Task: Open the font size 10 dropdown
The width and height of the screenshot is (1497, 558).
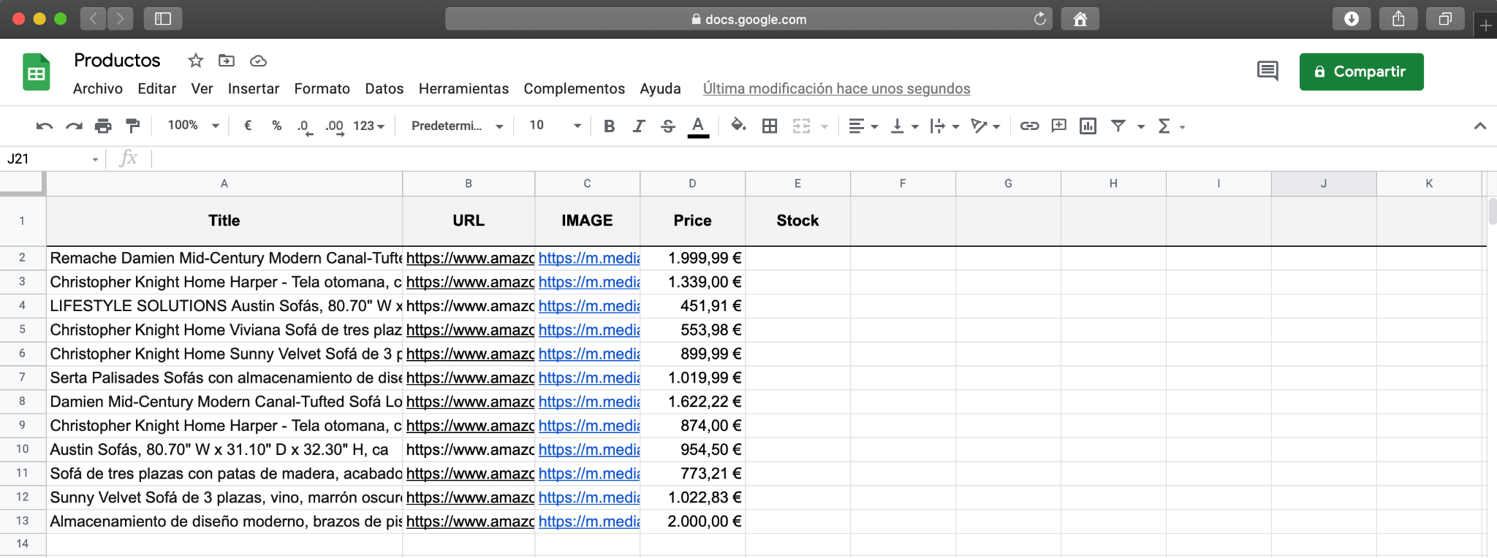Action: click(x=555, y=126)
